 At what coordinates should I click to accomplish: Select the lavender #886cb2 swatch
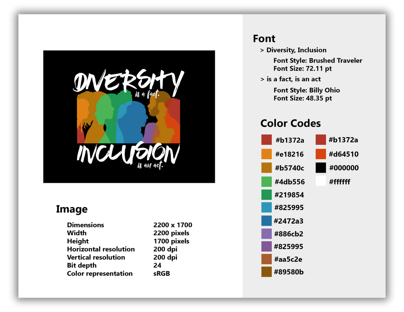(x=266, y=233)
